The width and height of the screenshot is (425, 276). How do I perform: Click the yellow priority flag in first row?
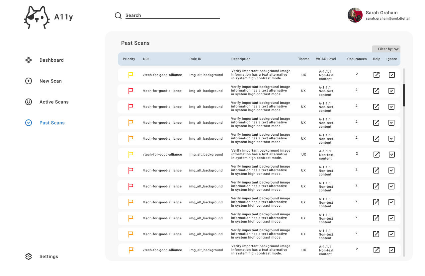(131, 75)
